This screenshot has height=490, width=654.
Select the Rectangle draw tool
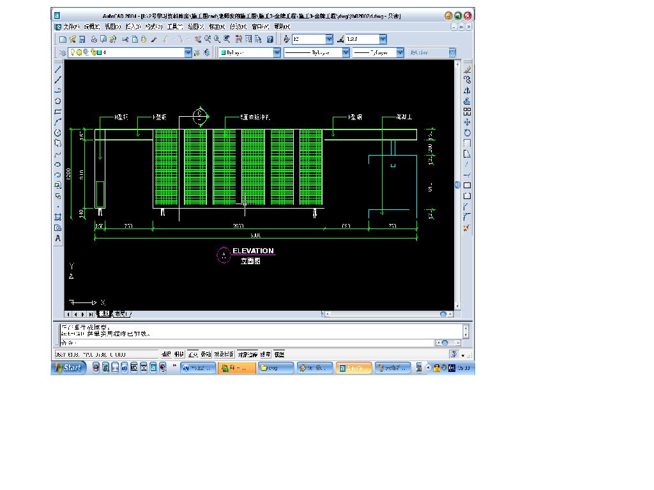58,112
